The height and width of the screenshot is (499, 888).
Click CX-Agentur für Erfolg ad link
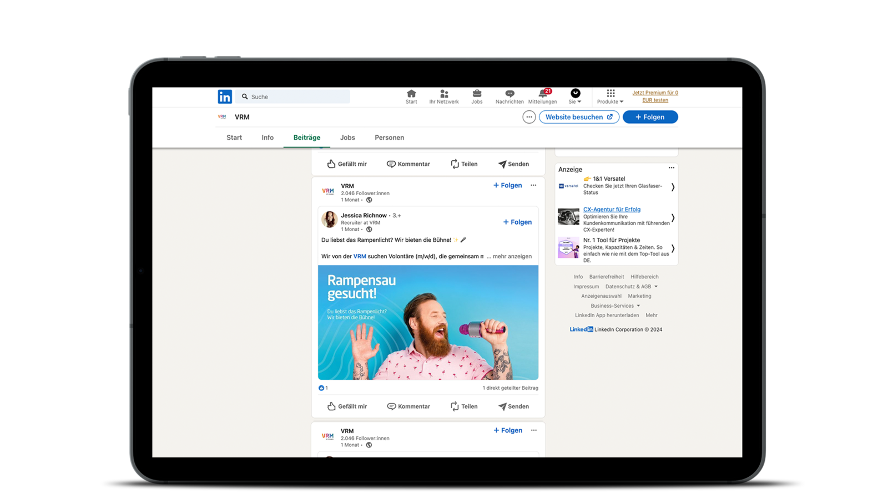[612, 210]
